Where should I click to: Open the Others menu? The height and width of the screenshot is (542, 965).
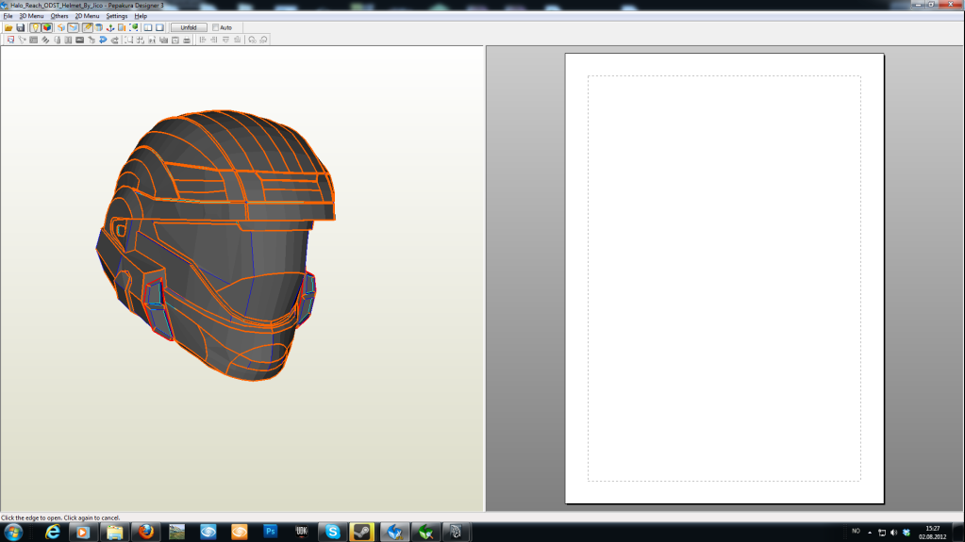click(x=59, y=16)
